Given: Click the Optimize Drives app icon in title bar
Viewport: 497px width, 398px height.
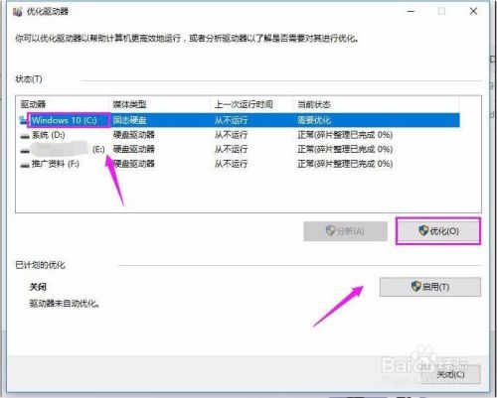Looking at the screenshot, I should pos(17,12).
